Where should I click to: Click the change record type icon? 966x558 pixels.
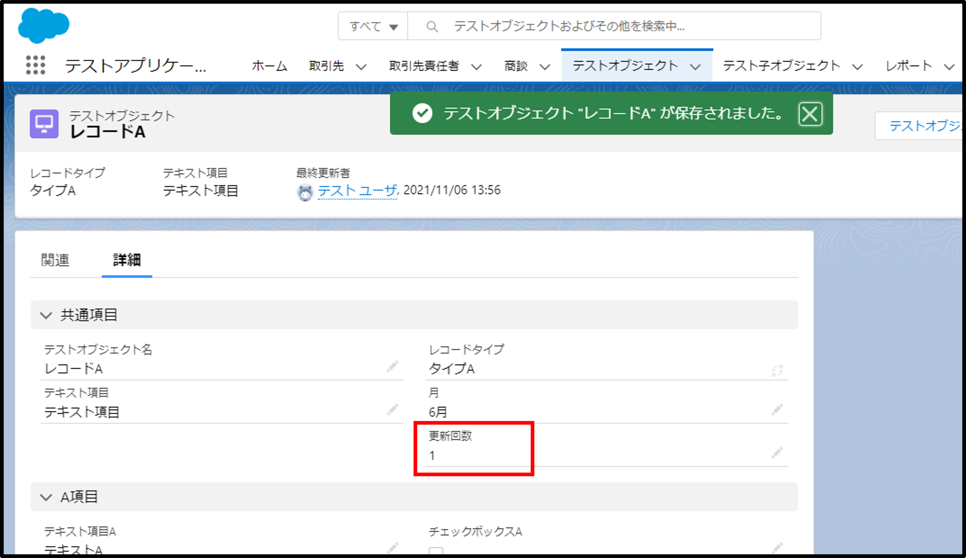click(777, 370)
